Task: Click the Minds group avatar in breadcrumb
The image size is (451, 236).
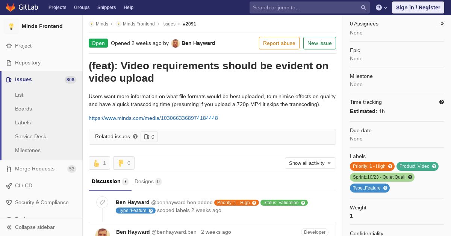Action: 91,24
